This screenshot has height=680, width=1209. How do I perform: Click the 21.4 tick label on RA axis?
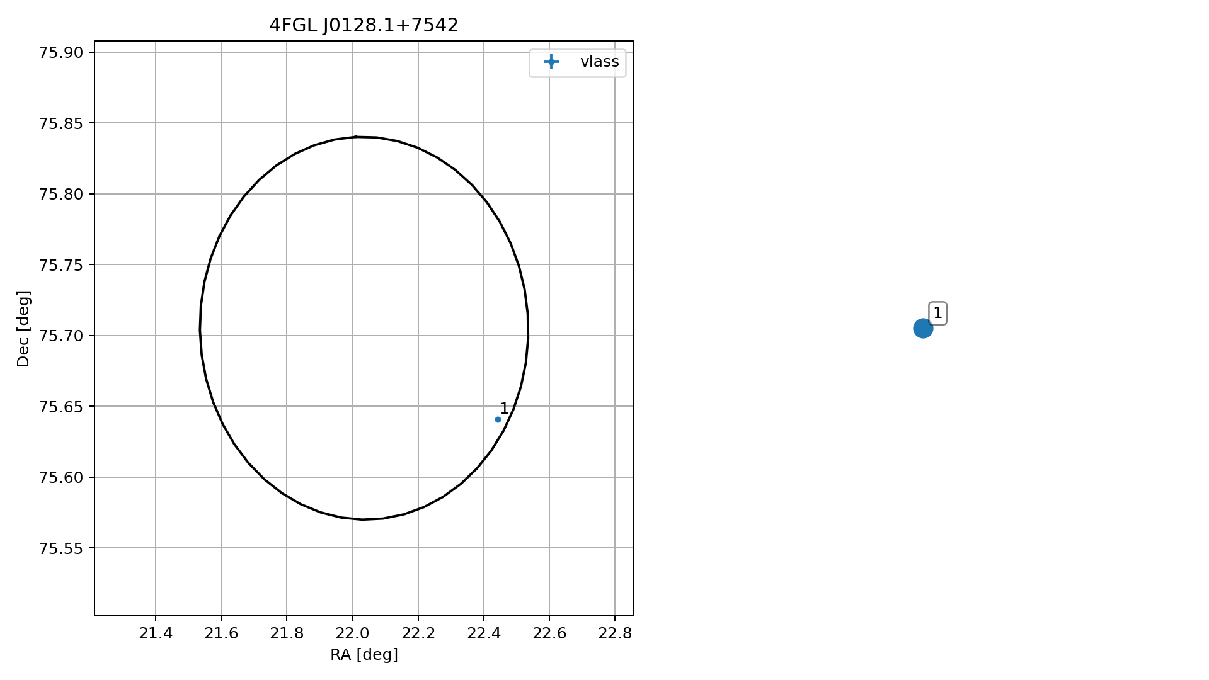pos(156,633)
